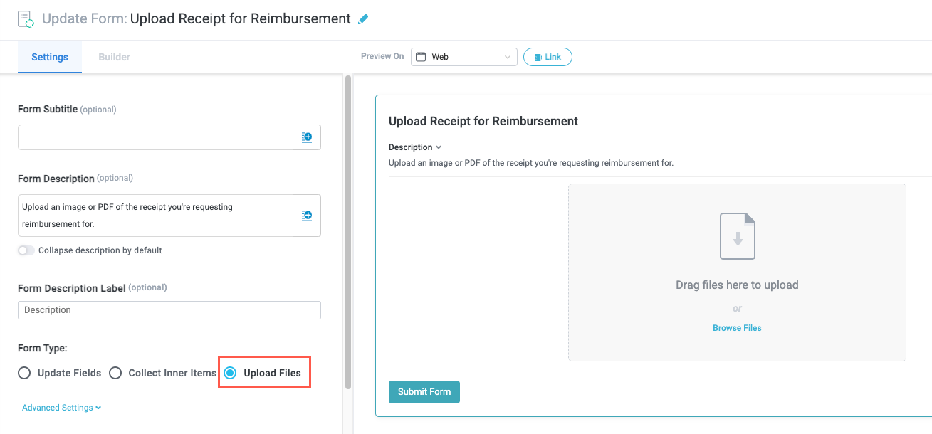Click the Form Description Label input field
Image resolution: width=932 pixels, height=434 pixels.
coord(169,310)
